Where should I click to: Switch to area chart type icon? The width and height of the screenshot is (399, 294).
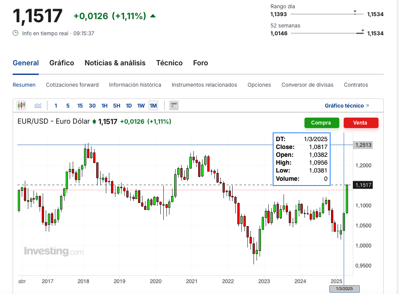click(x=38, y=105)
